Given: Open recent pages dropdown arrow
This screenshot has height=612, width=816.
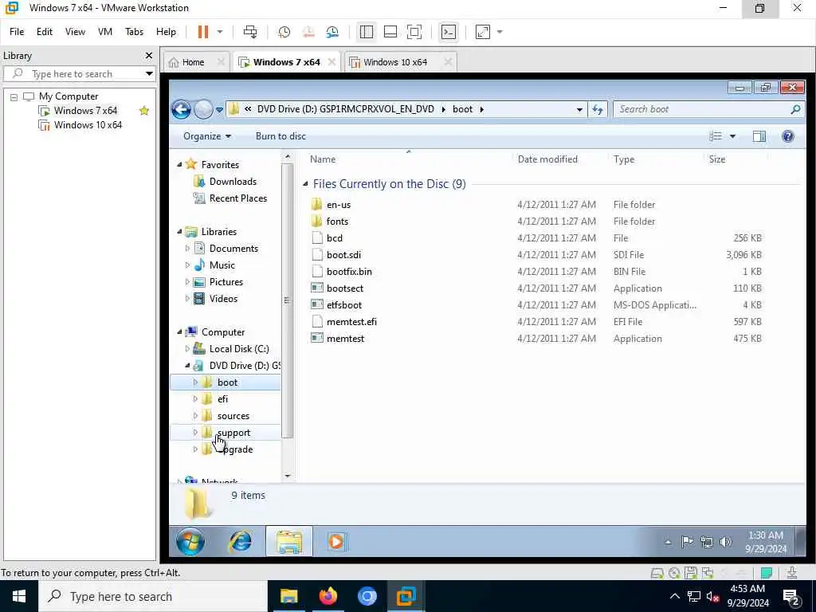Looking at the screenshot, I should (220, 109).
